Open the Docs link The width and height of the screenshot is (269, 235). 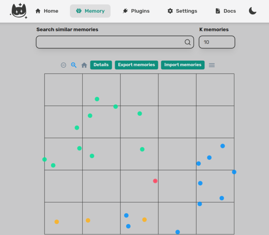[x=225, y=11]
